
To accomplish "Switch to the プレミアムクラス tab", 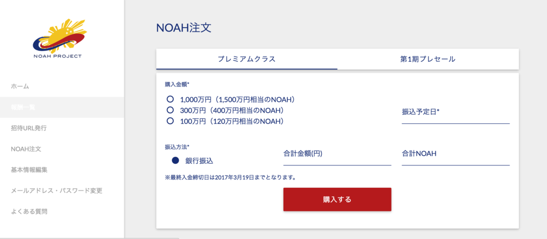I will click(x=247, y=59).
